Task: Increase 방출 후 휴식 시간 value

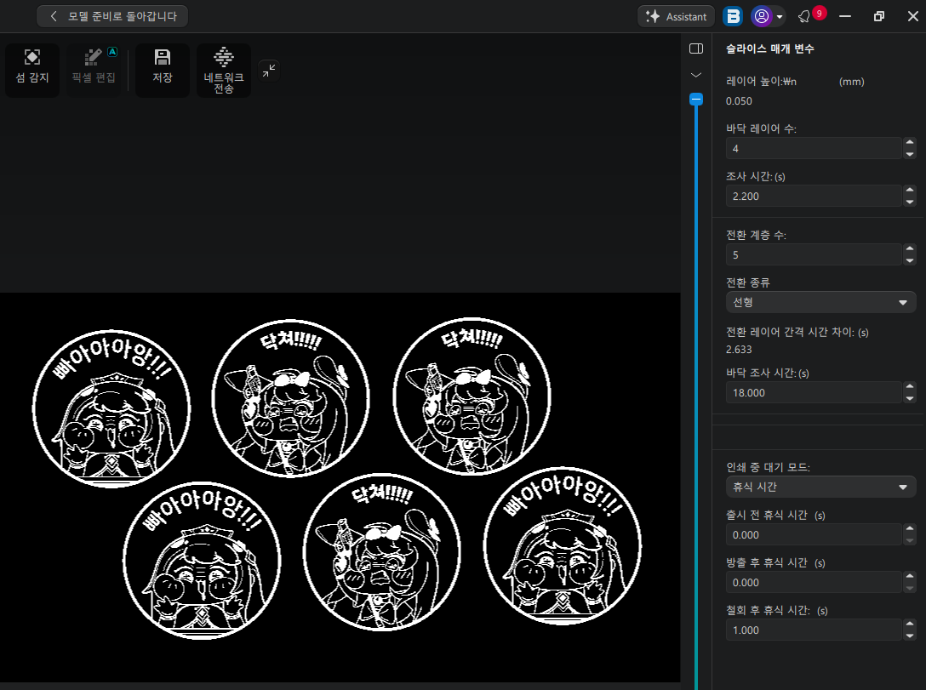Action: pos(910,577)
